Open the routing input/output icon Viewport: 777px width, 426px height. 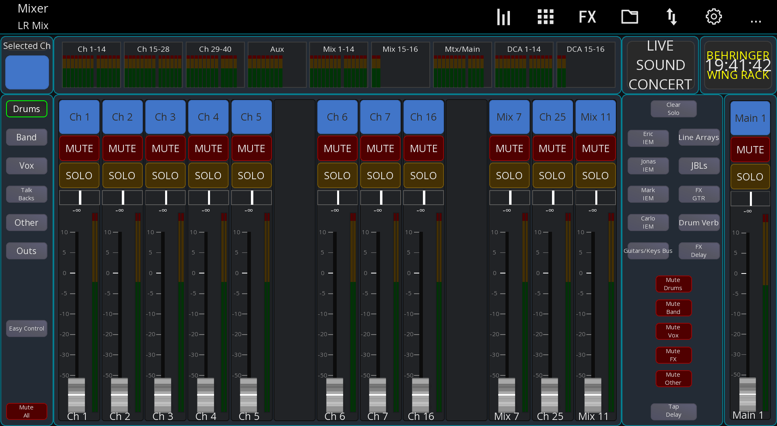671,17
